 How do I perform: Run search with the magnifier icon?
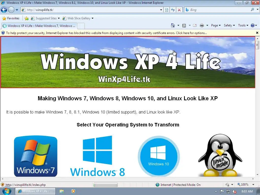click(x=253, y=10)
